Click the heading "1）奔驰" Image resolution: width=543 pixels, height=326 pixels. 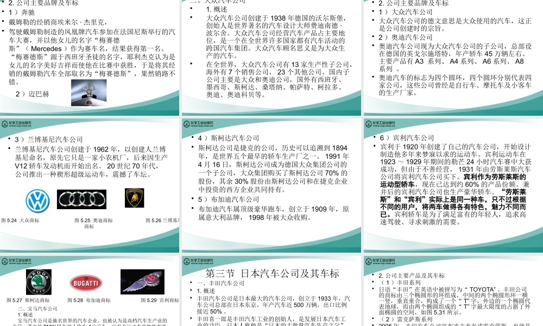pyautogui.click(x=22, y=12)
